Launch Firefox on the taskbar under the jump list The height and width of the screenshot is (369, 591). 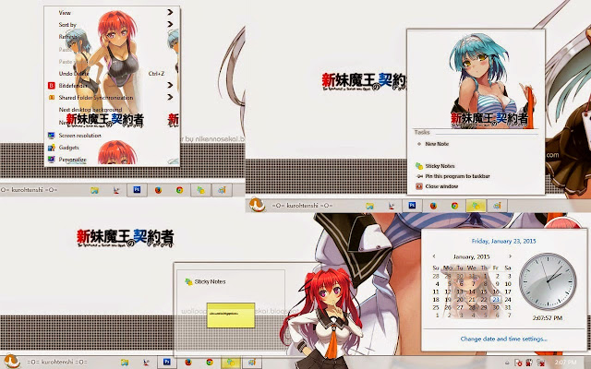(x=433, y=206)
